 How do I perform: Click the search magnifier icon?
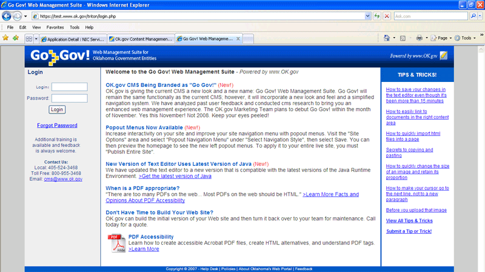tap(473, 16)
